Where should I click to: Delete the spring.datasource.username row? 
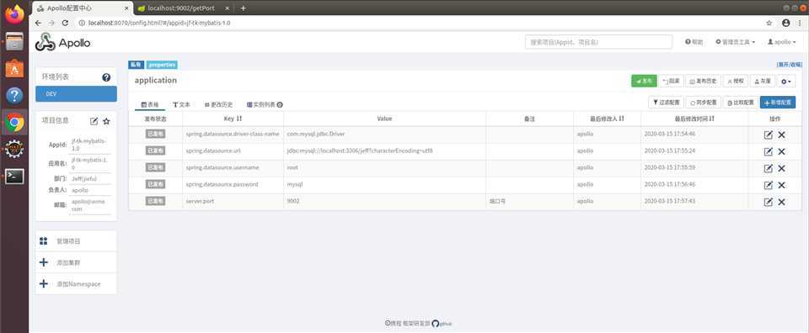(781, 168)
